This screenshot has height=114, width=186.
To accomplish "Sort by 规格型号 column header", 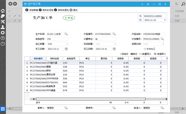I will (x=71, y=59).
